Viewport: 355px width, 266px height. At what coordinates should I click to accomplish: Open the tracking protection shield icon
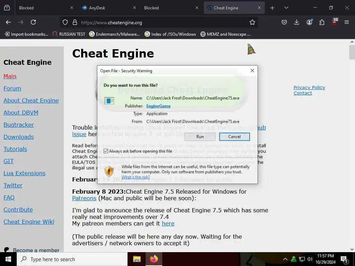(x=65, y=23)
